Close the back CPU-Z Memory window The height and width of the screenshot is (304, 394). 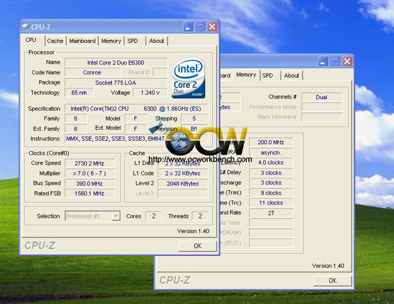(x=347, y=62)
